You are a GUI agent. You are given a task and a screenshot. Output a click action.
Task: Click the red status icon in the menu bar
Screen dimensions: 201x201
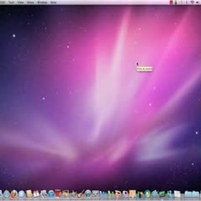171,2
